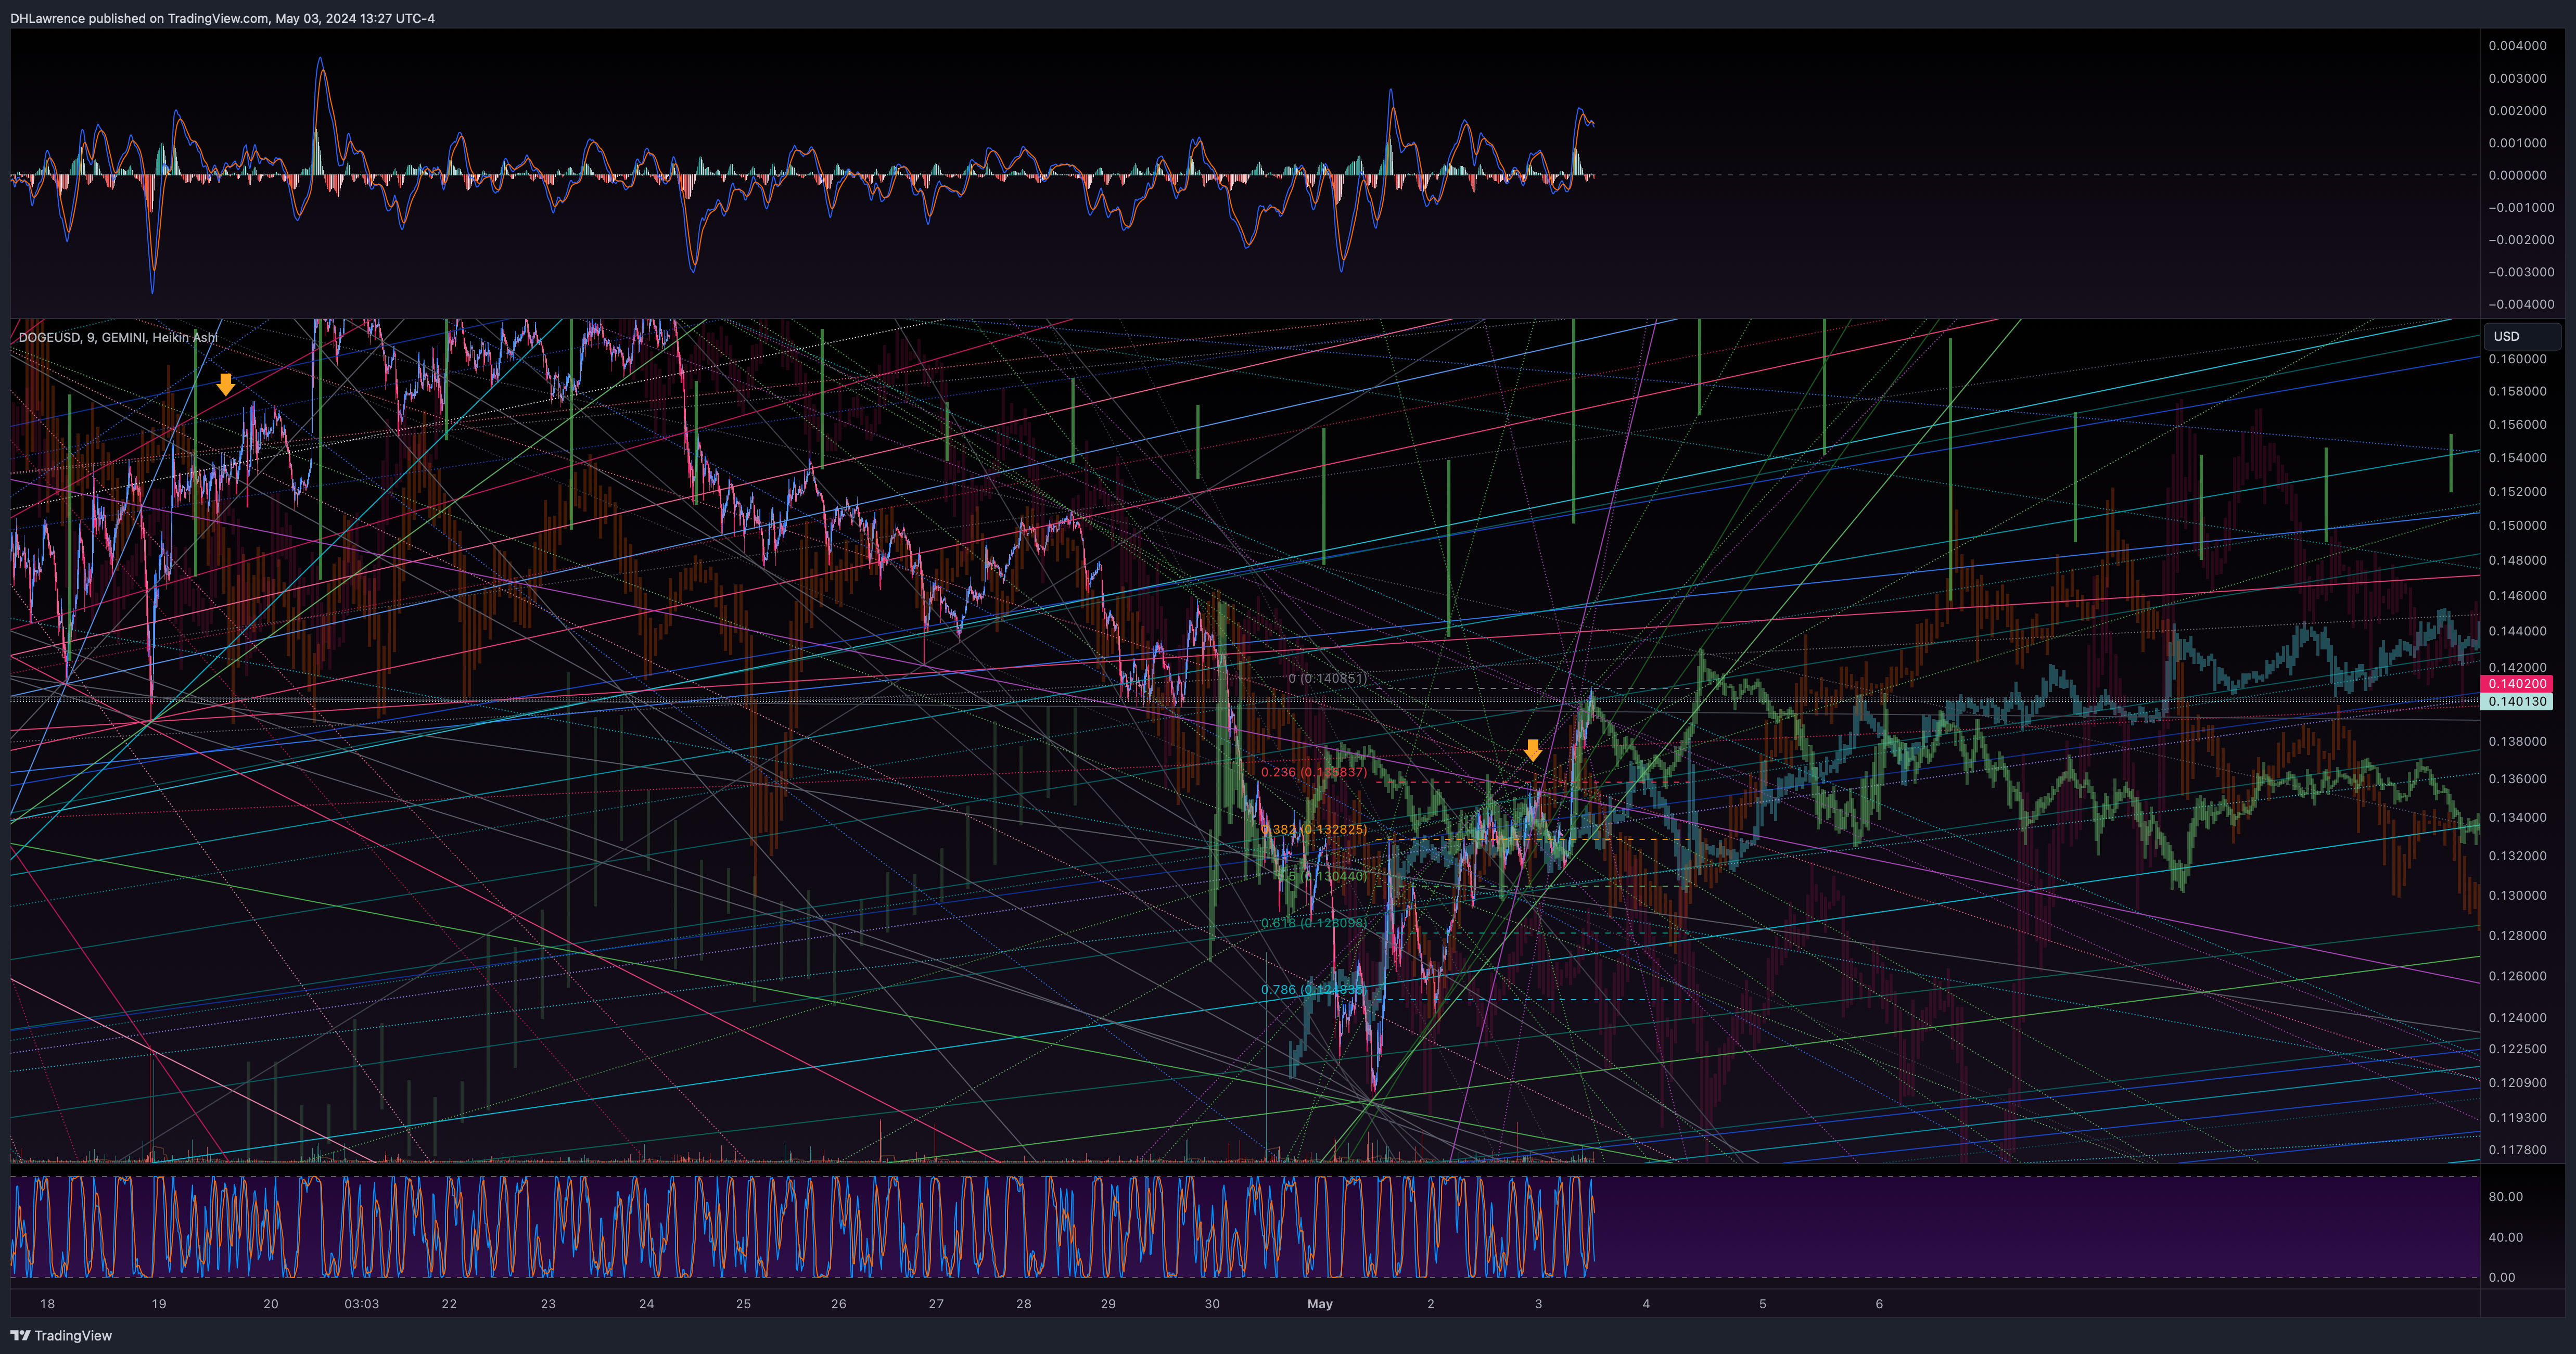Image resolution: width=2576 pixels, height=1354 pixels.
Task: Click the 03:03 label on time axis
Action: coord(362,1304)
